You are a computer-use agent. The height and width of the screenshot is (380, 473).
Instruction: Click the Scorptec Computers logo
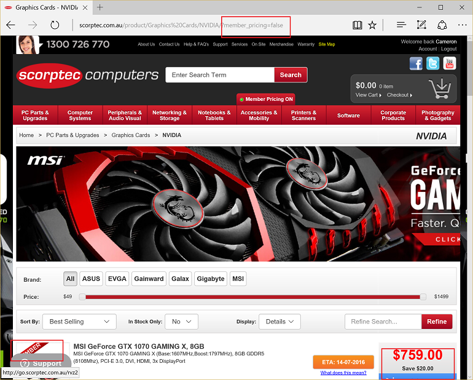87,76
